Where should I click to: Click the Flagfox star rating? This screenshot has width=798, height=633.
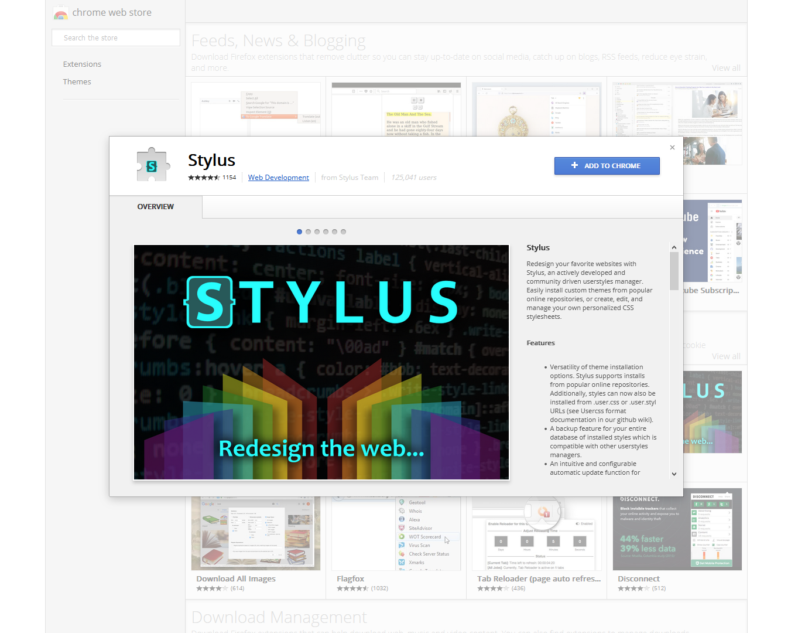coord(352,588)
